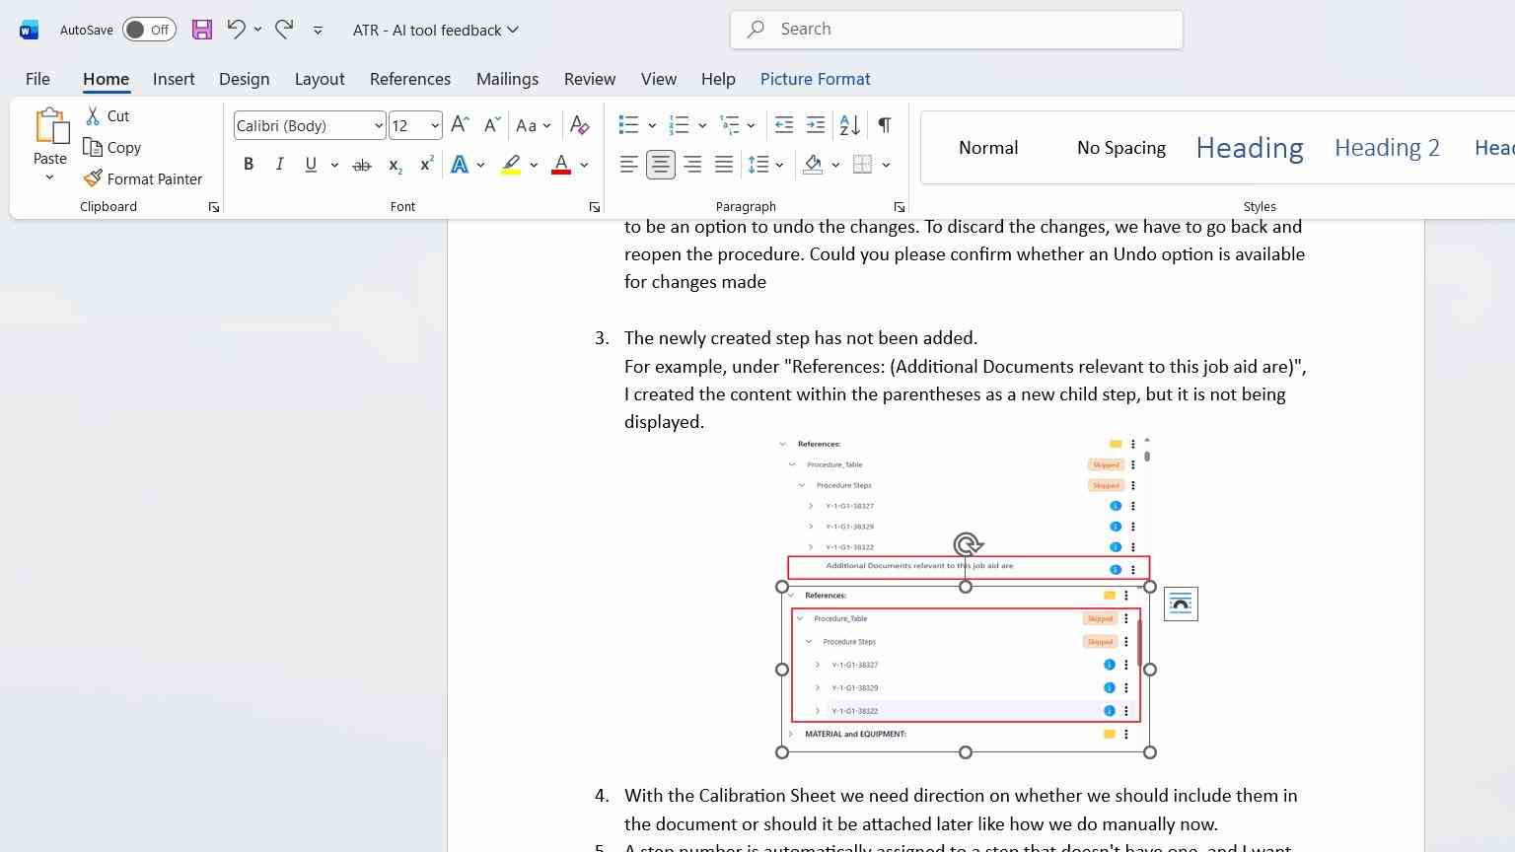This screenshot has width=1515, height=852.
Task: Click the Copy button
Action: (x=112, y=147)
